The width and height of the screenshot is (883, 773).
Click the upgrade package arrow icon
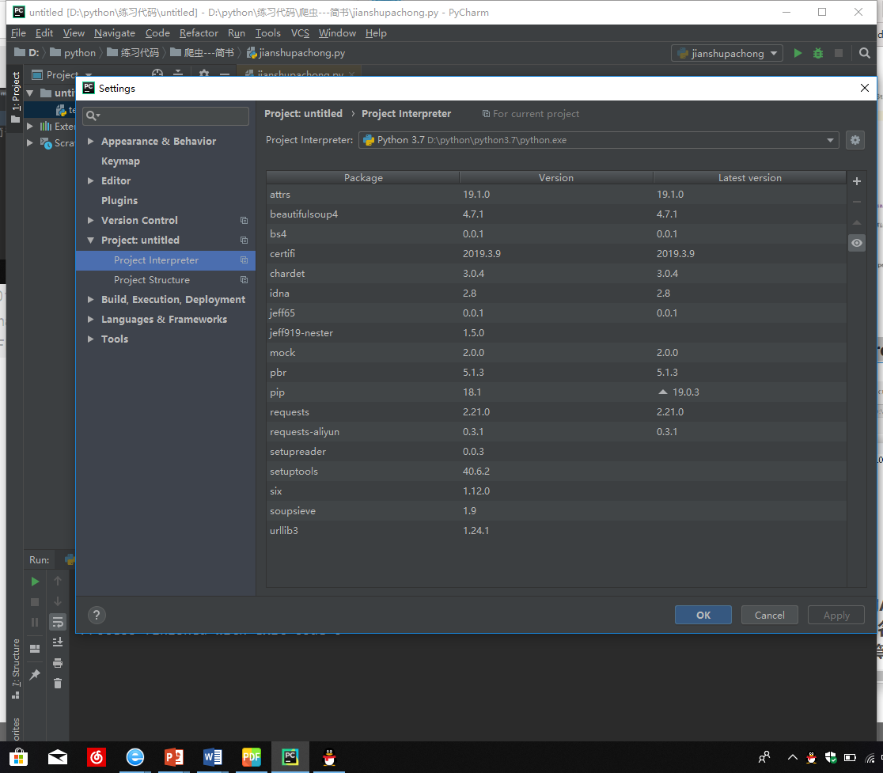[857, 222]
